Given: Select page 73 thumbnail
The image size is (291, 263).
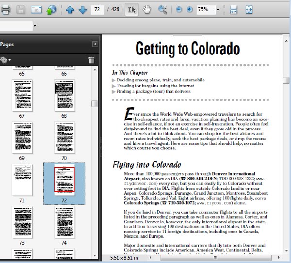Looking at the screenshot, I should tap(22, 222).
